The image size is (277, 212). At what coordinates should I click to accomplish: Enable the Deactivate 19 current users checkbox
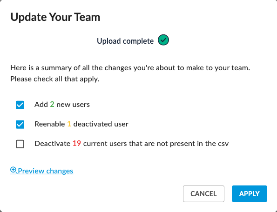[20, 144]
